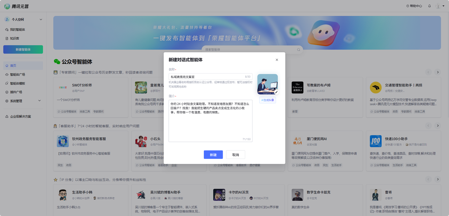
Task: Click 一个SWOT分析师 description text
Action: click(68, 100)
